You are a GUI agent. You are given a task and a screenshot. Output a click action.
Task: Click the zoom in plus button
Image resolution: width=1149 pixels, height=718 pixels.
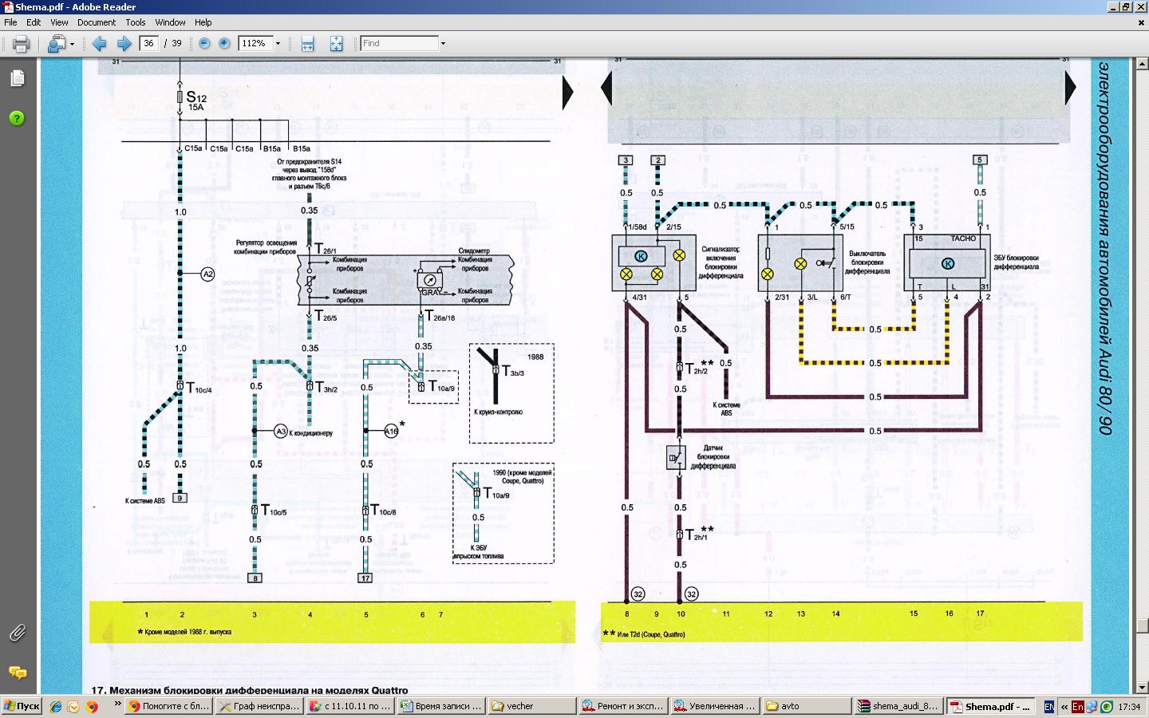tap(225, 44)
